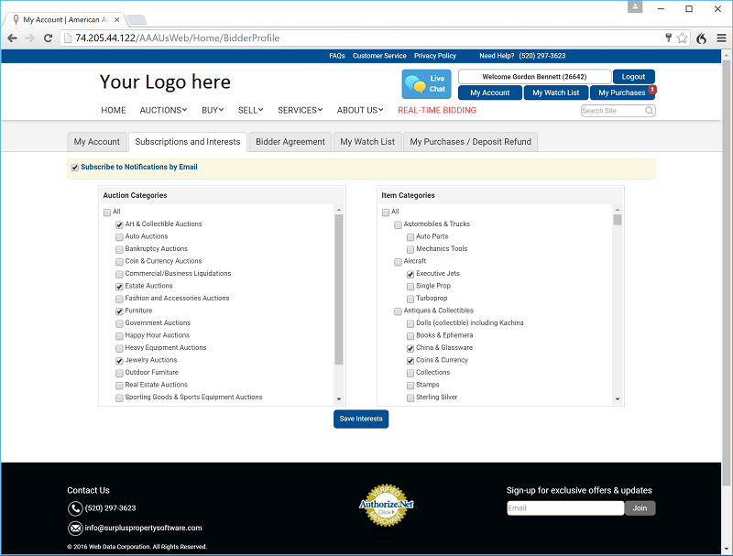The width and height of the screenshot is (733, 556).
Task: Open the Privacy Policy link
Action: point(435,56)
